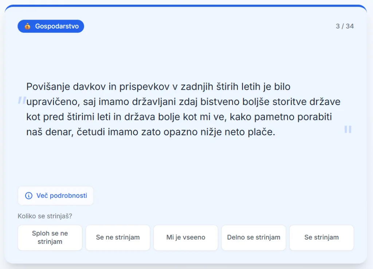Select the Gospodarstvo category badge

pyautogui.click(x=51, y=26)
